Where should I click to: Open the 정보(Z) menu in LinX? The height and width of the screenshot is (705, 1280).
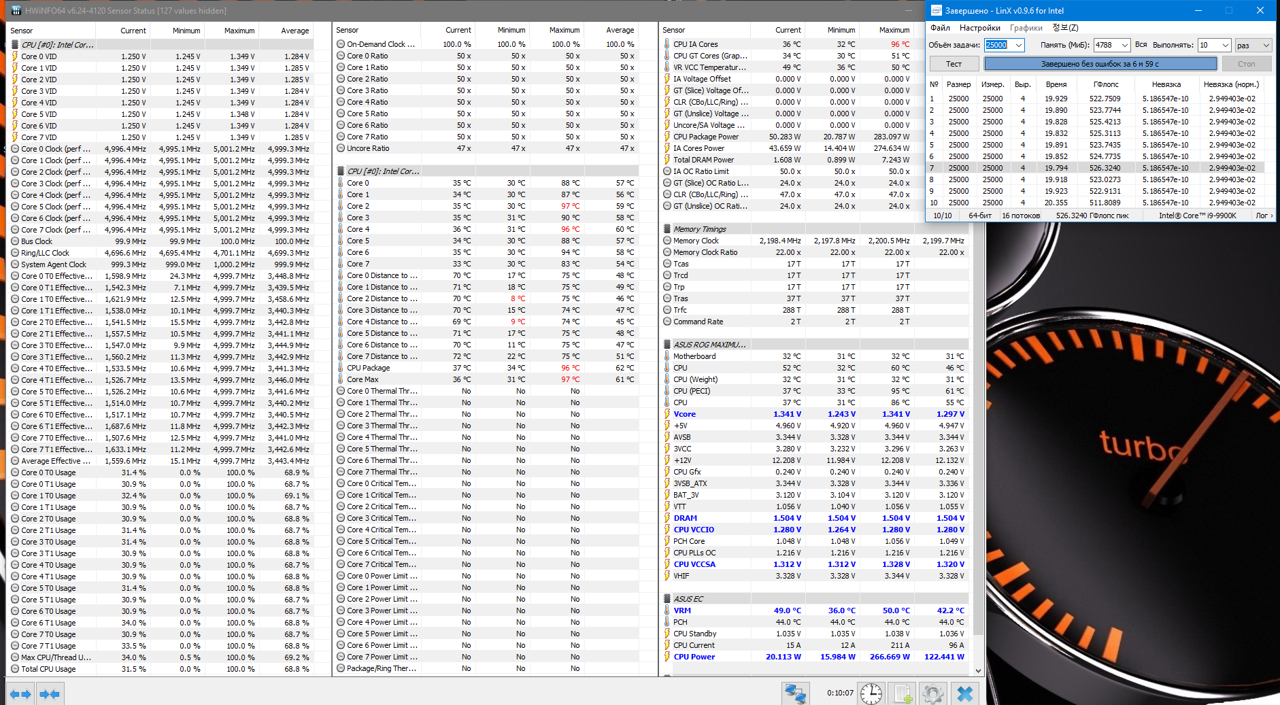[1065, 28]
